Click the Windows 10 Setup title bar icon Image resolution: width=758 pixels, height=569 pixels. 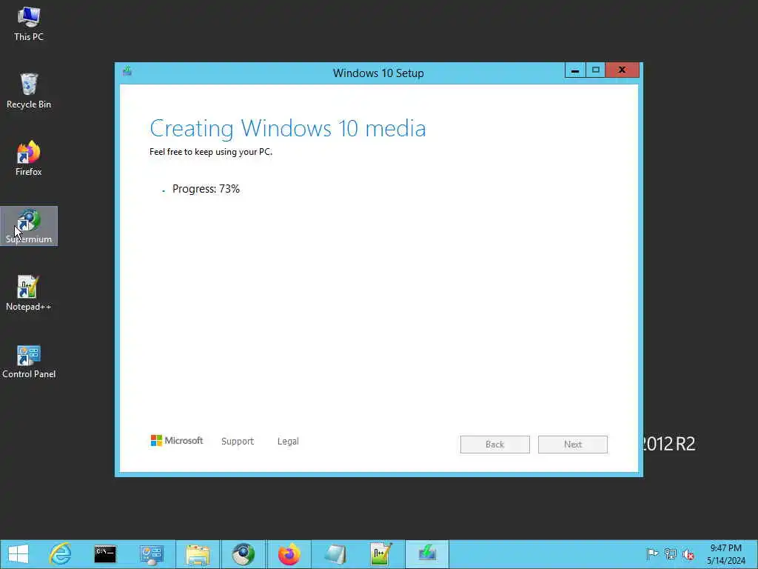click(127, 71)
